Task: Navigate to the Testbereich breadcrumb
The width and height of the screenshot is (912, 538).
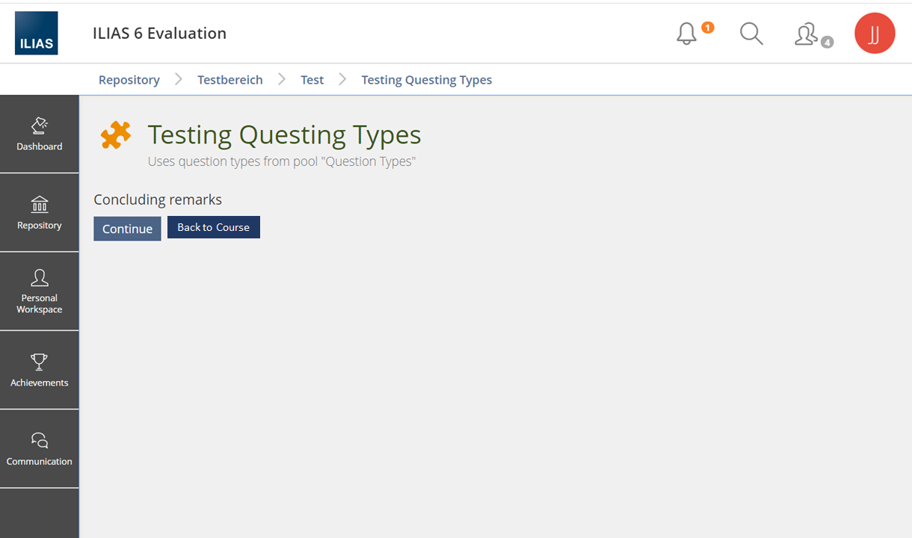Action: click(229, 80)
